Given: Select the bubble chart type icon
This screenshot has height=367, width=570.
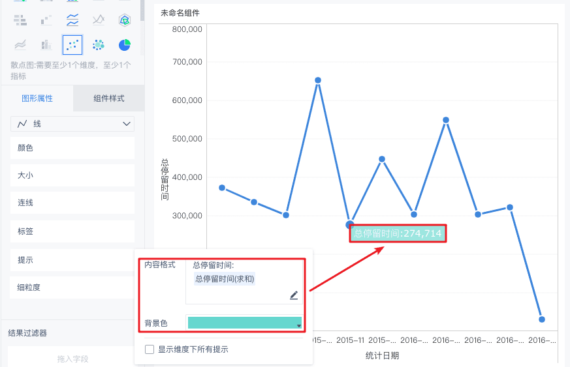Looking at the screenshot, I should click(99, 45).
